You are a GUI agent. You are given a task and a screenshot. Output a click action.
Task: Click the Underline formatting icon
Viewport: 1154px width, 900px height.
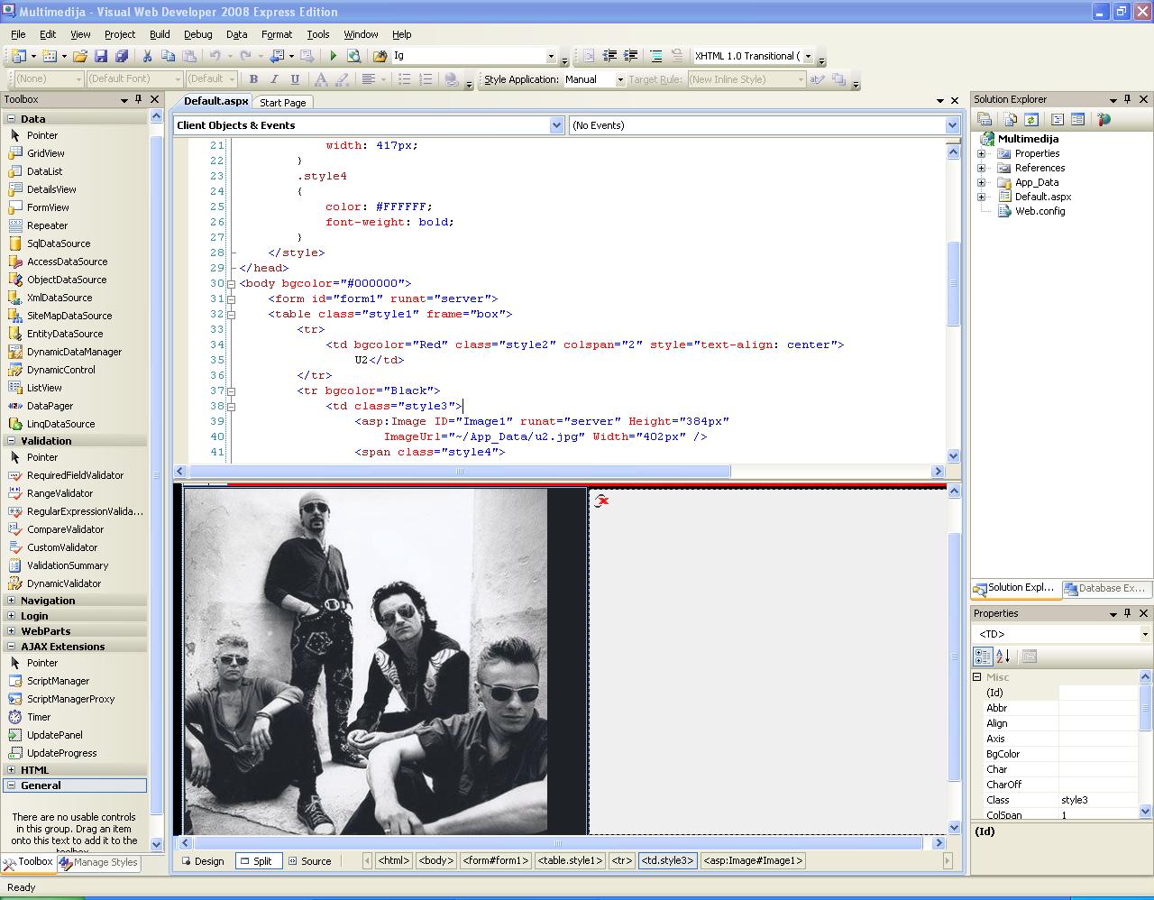293,79
